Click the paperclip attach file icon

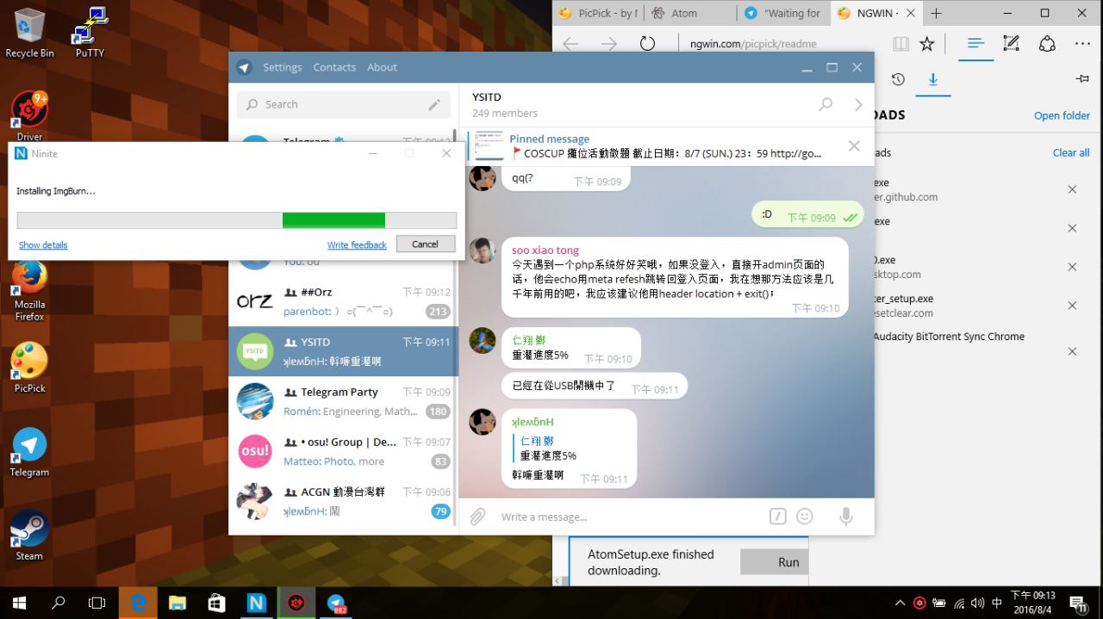click(477, 517)
